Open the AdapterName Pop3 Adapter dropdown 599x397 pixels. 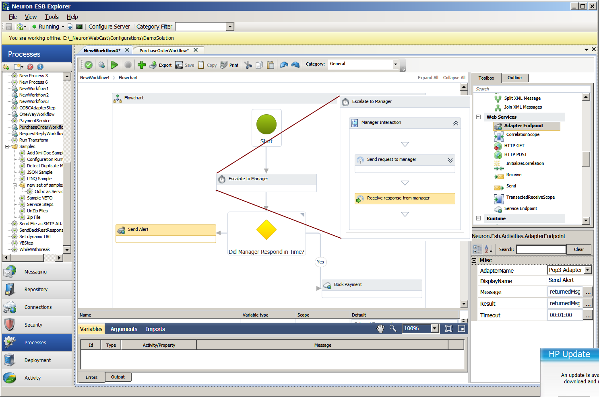point(588,270)
